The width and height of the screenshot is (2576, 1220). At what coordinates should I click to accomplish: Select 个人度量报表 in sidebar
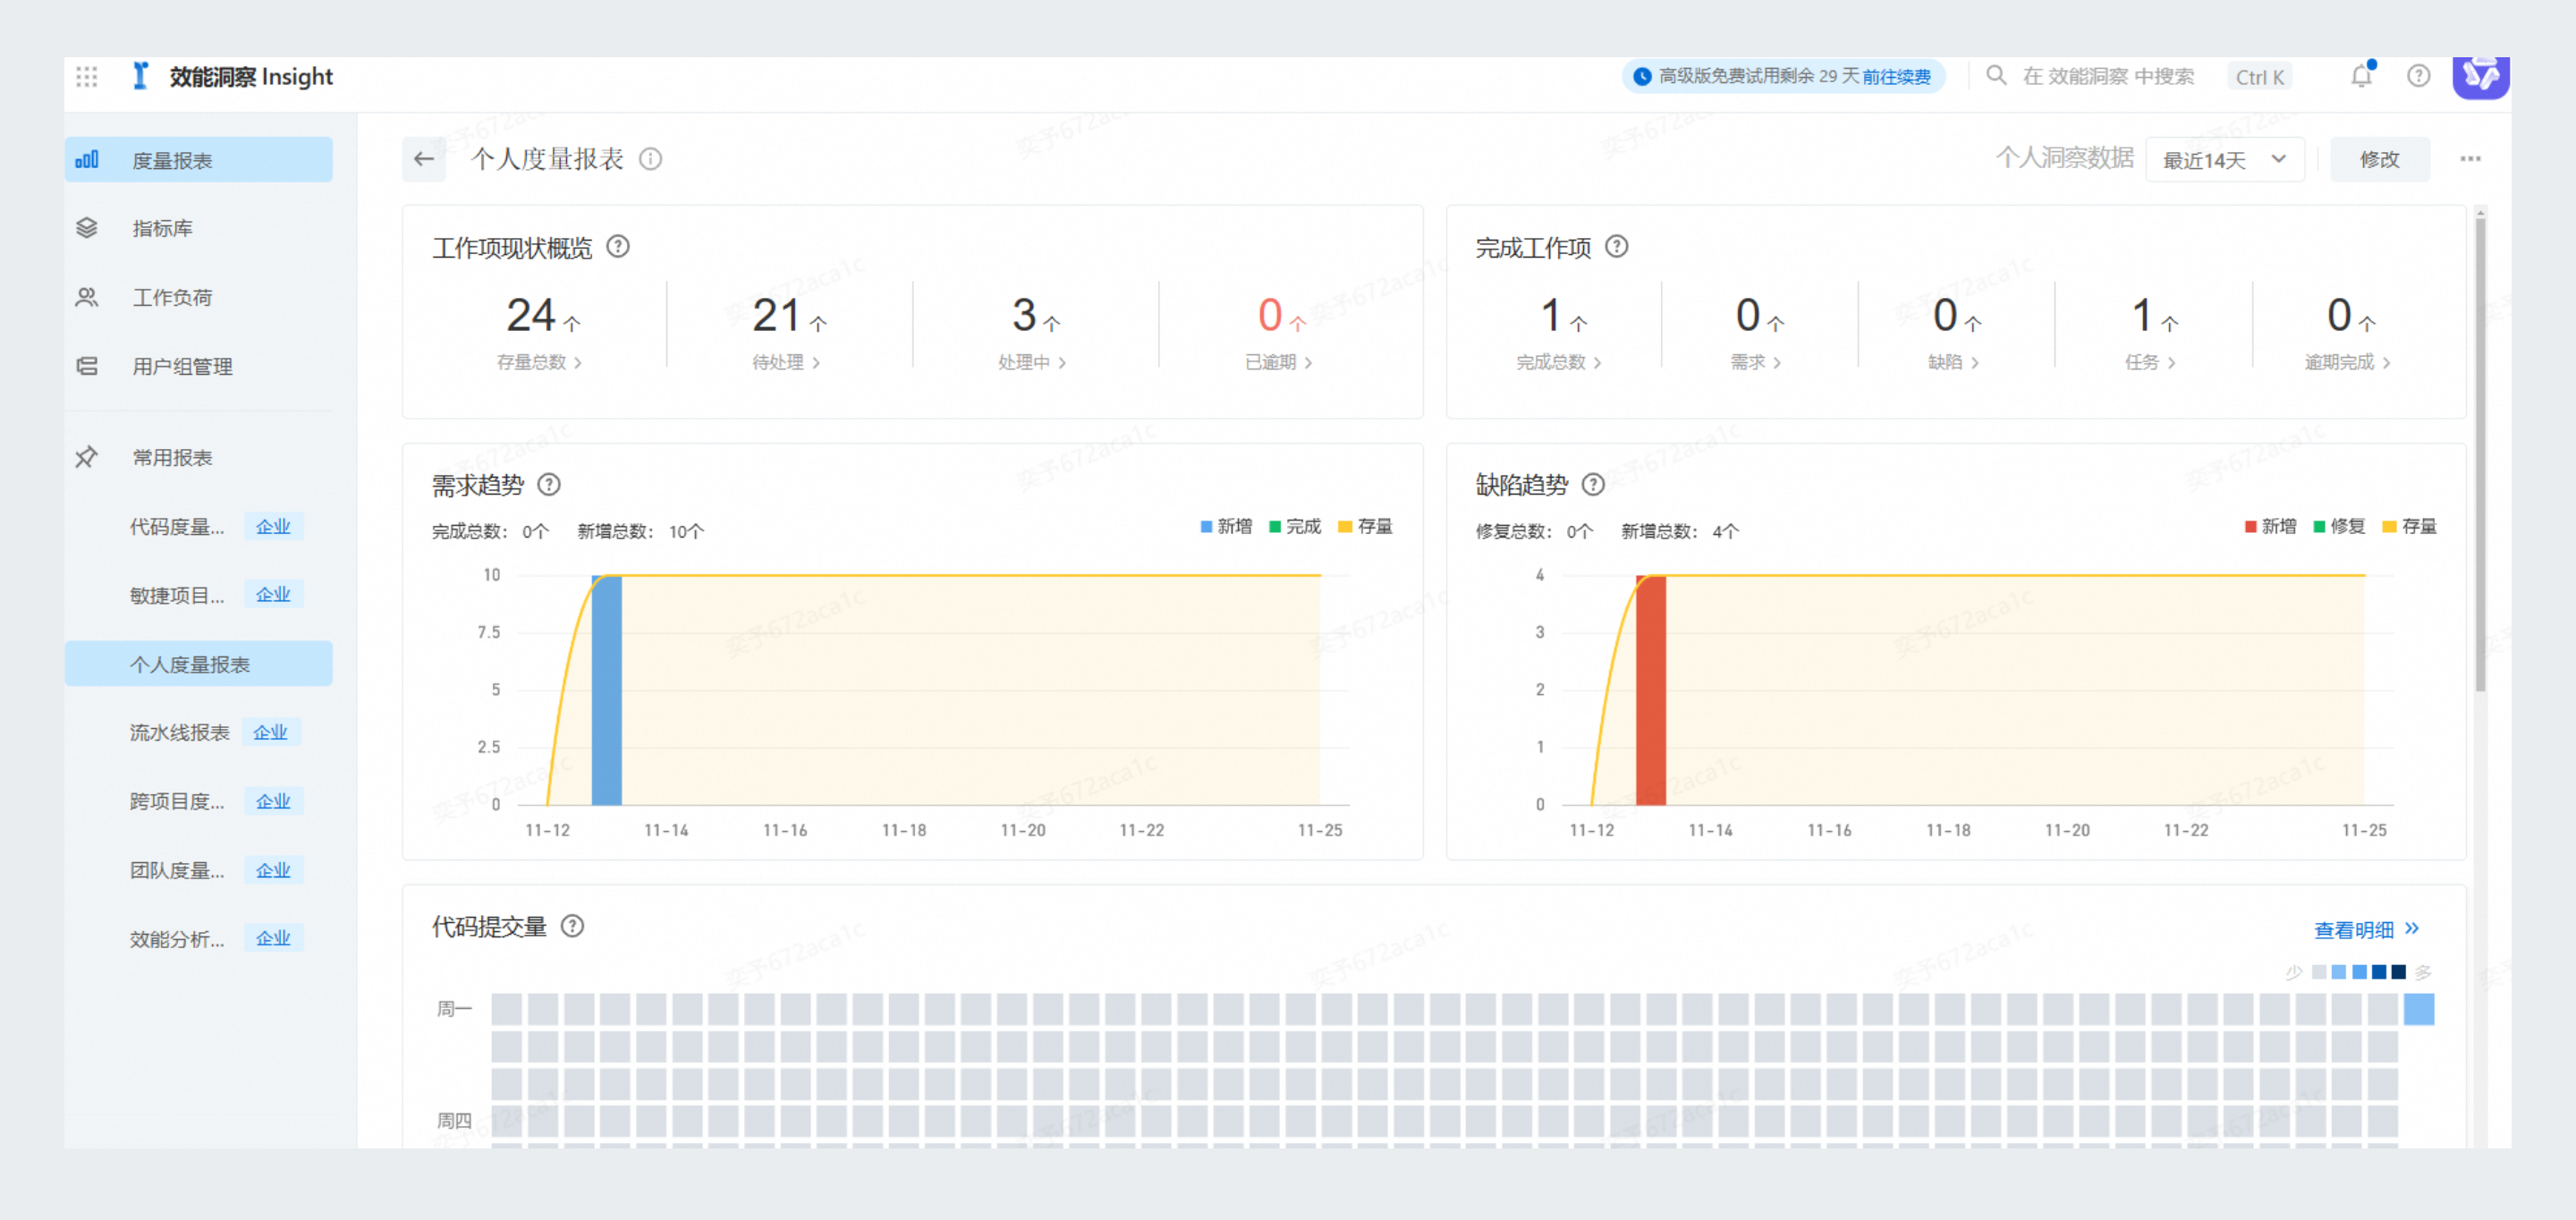199,664
